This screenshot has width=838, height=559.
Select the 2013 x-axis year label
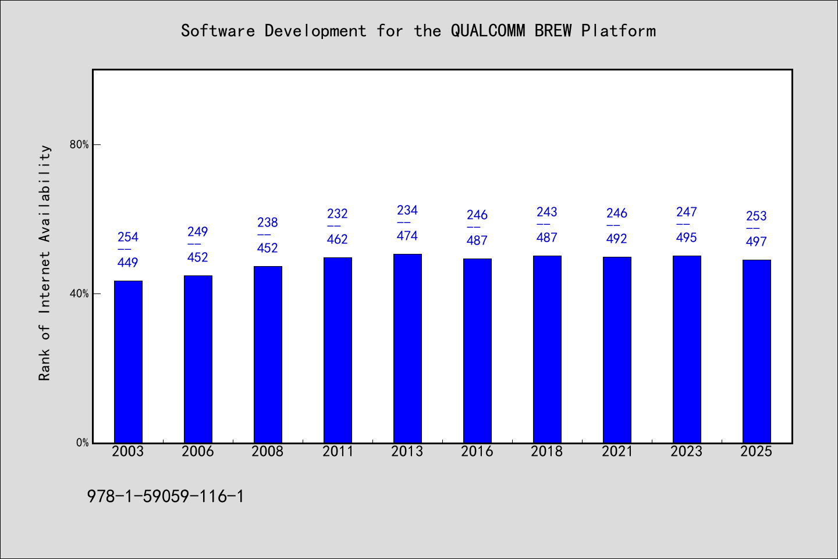click(x=407, y=451)
